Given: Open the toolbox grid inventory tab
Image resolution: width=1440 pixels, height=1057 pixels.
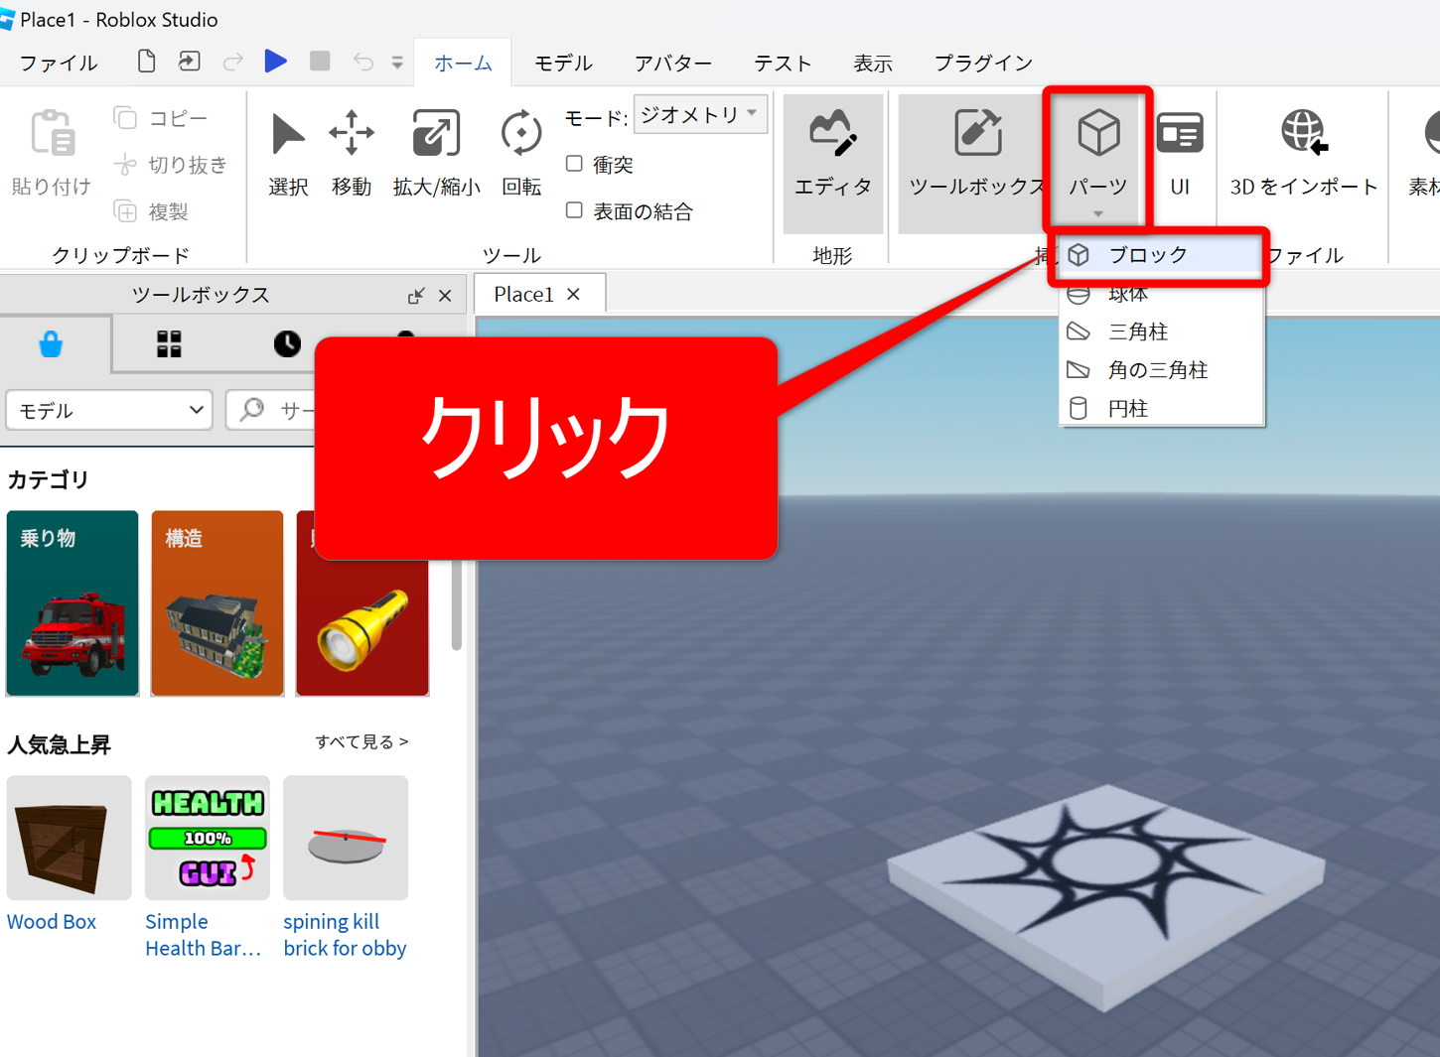Looking at the screenshot, I should (x=170, y=344).
